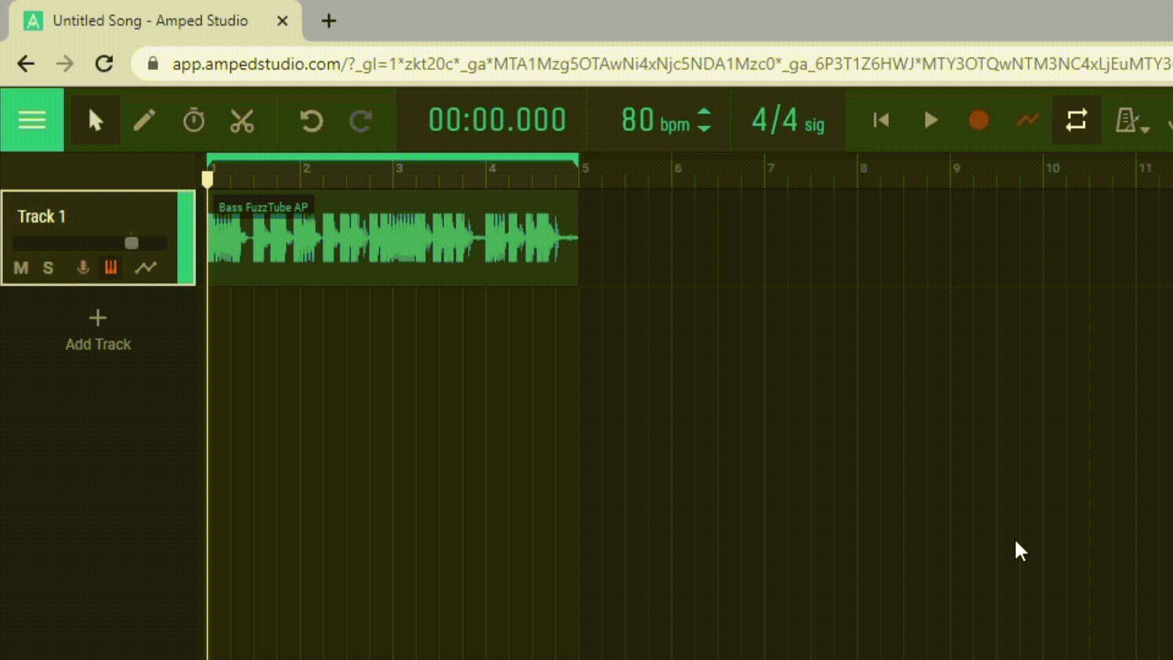The width and height of the screenshot is (1173, 660).
Task: Click the undo icon
Action: [x=310, y=120]
